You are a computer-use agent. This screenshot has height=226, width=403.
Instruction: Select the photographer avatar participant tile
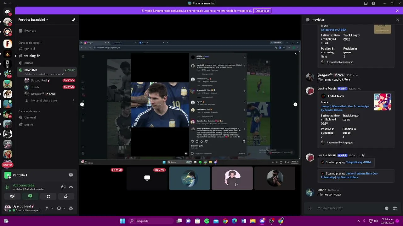click(275, 178)
